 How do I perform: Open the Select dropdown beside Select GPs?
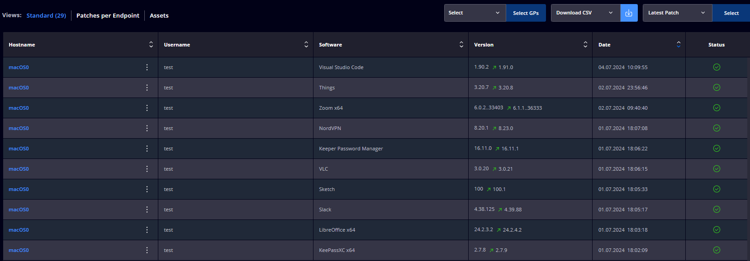click(475, 13)
